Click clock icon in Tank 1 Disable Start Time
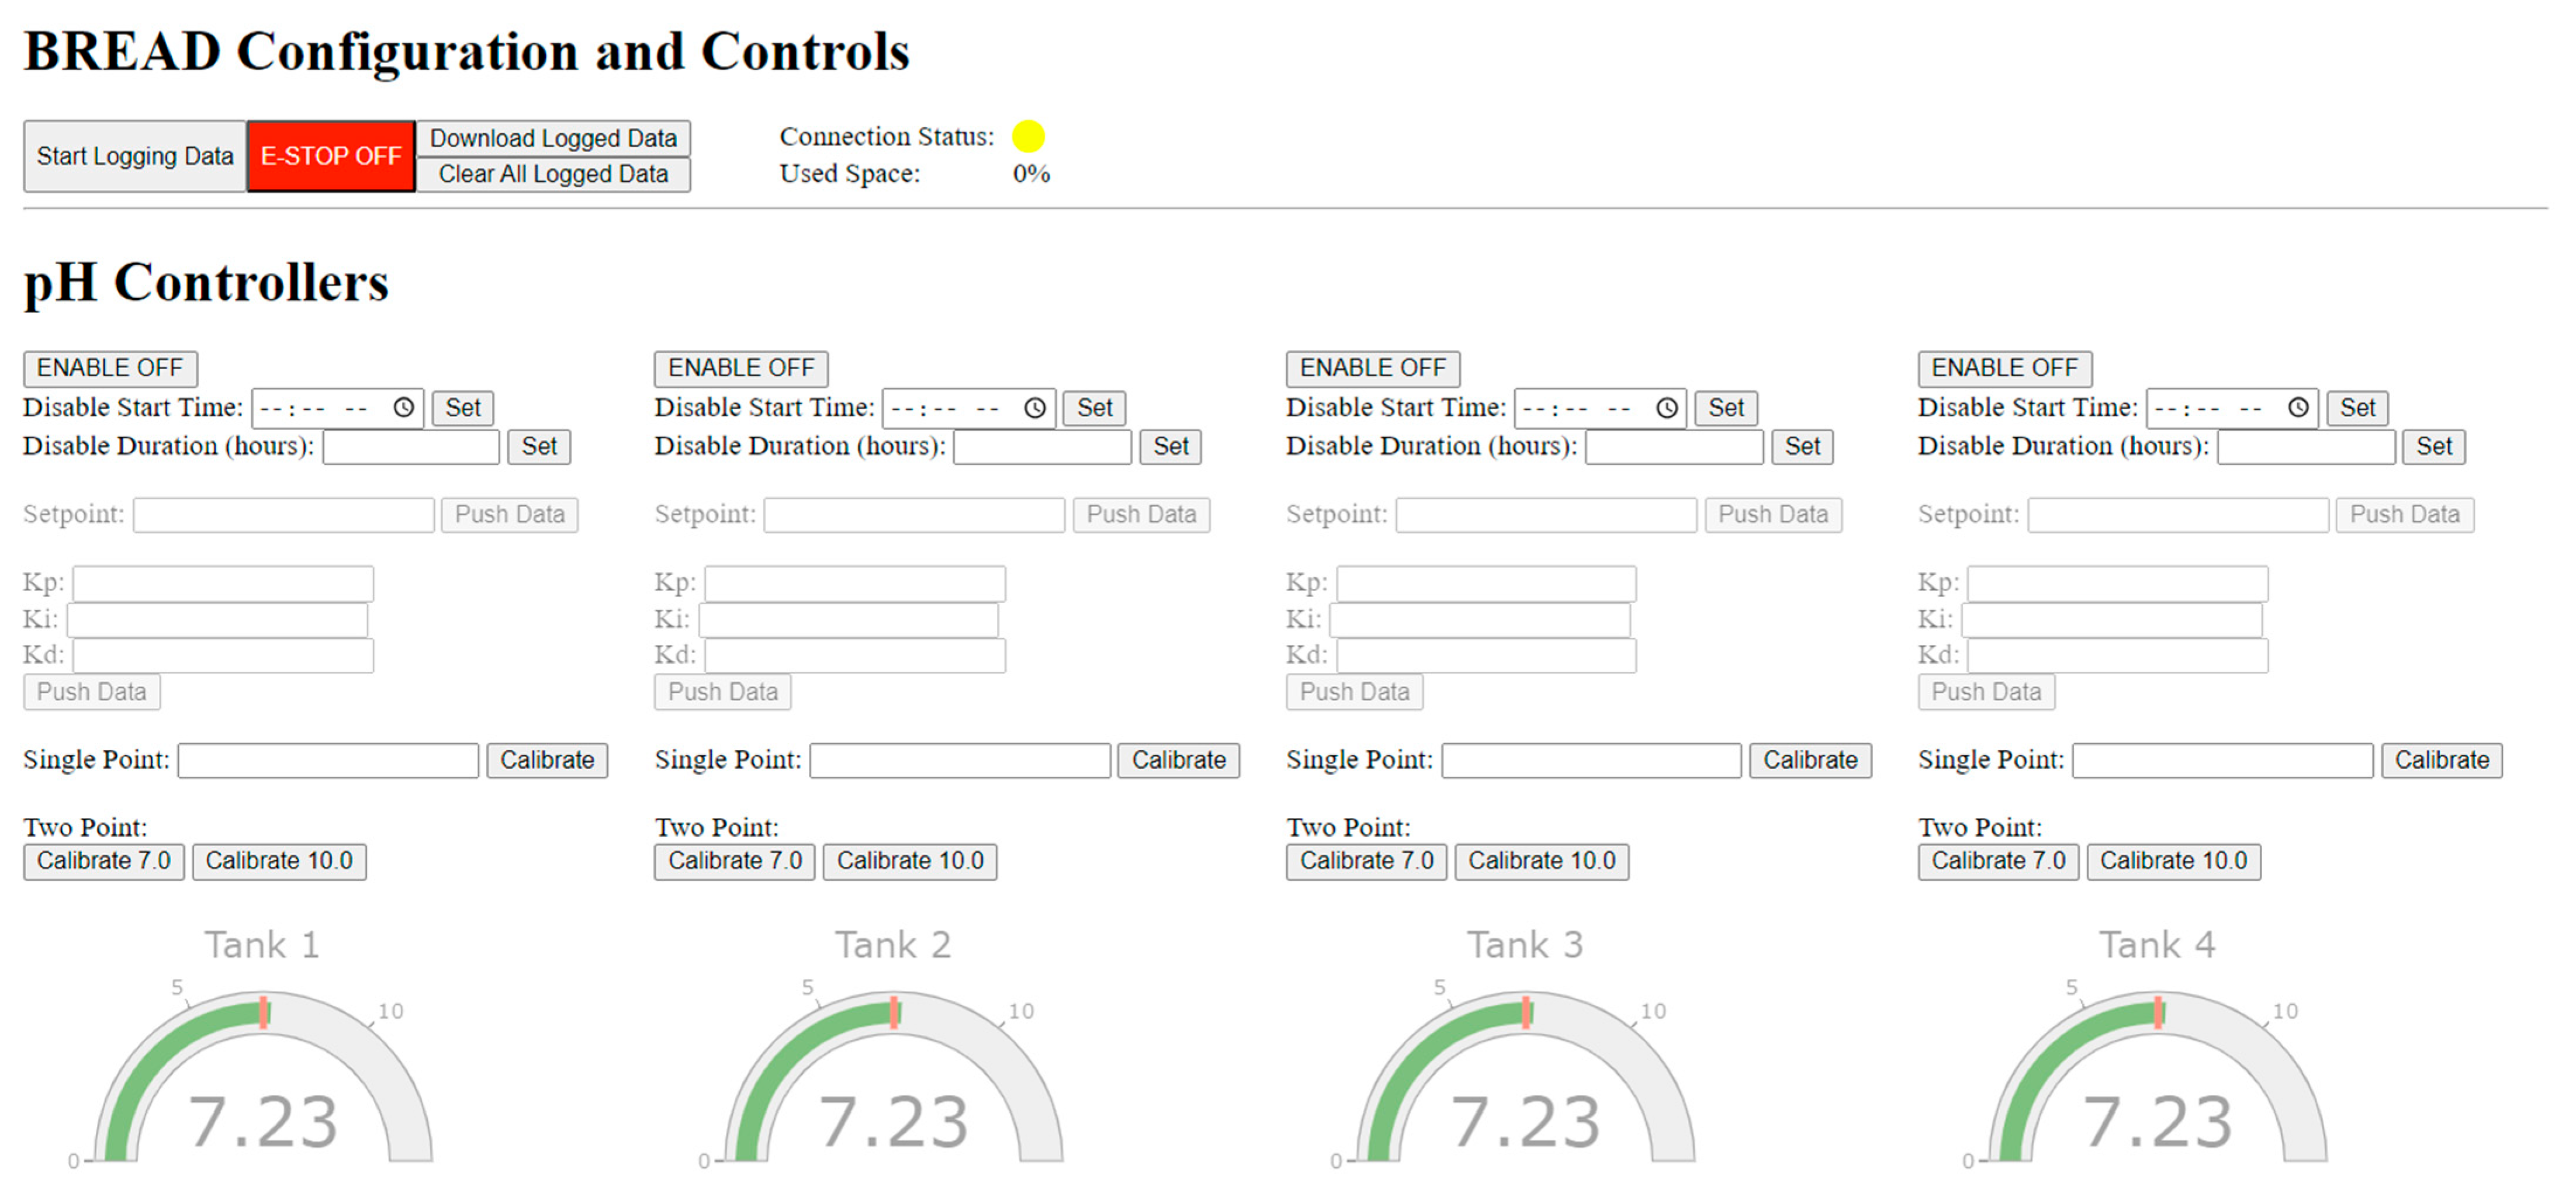The image size is (2576, 1190). point(403,408)
